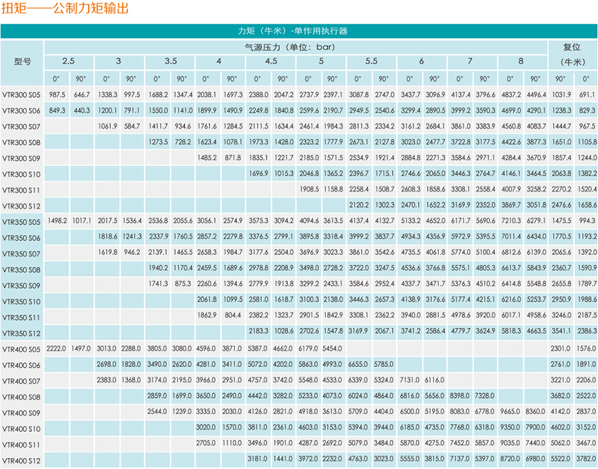The height and width of the screenshot is (469, 598).
Task: Click the title 扭矩——公制力矩输出
Action: click(x=64, y=9)
